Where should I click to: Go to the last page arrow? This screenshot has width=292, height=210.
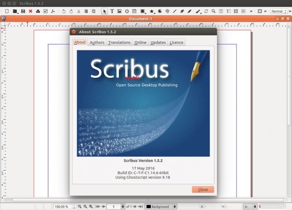(x=141, y=207)
